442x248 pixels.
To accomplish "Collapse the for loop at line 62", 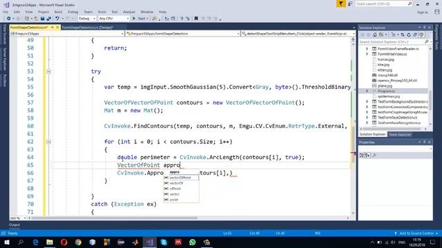I will 48,142.
